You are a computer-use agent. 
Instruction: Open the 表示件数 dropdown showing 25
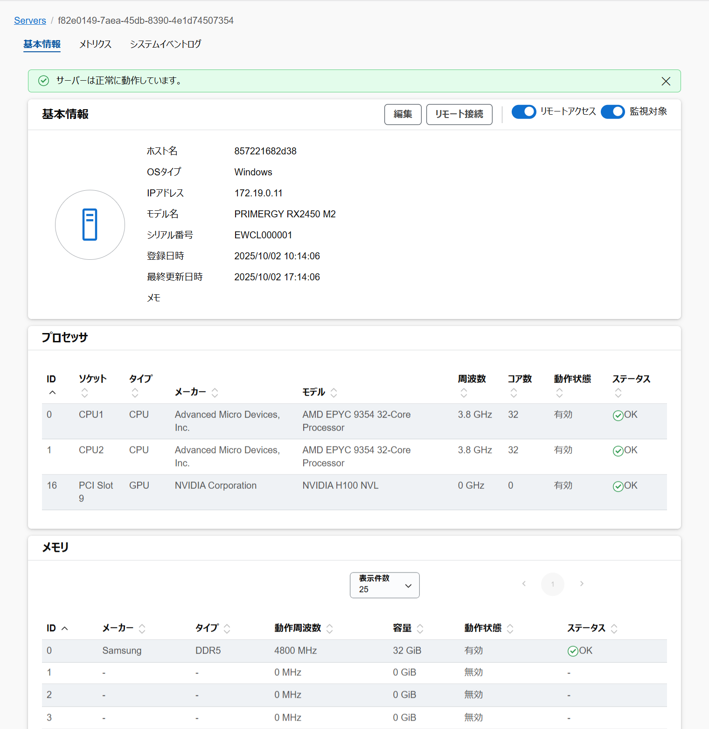(384, 585)
